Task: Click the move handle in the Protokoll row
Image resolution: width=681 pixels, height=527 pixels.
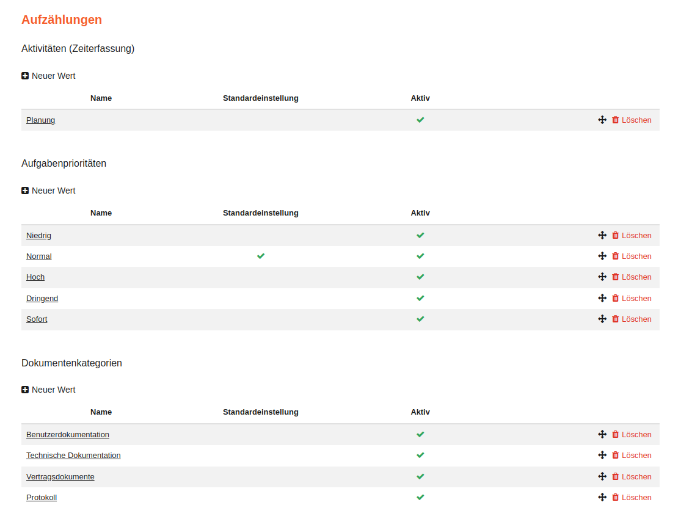Action: tap(602, 497)
